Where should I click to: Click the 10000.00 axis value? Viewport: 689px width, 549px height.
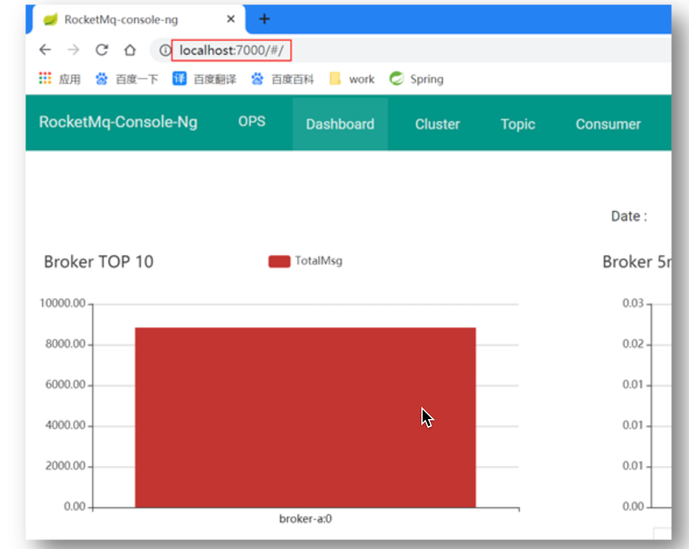(x=62, y=303)
